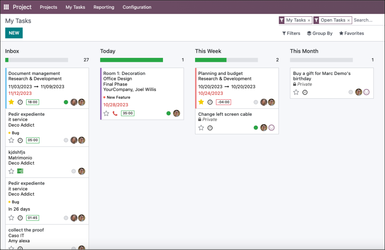385x250 pixels.
Task: Open the Favorites dropdown
Action: pyautogui.click(x=351, y=33)
